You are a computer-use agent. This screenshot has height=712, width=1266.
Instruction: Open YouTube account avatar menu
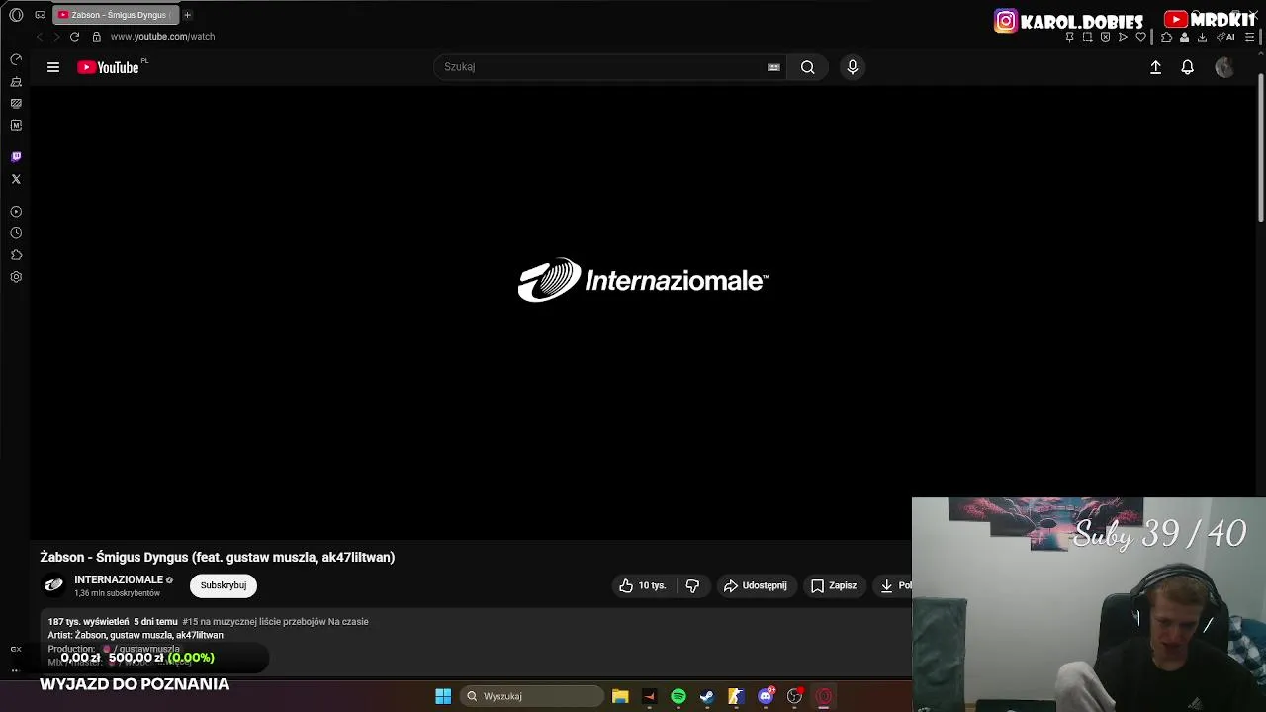point(1224,67)
